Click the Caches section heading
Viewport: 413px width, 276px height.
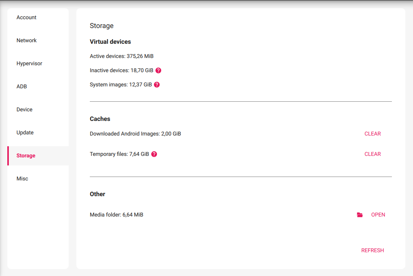click(100, 119)
